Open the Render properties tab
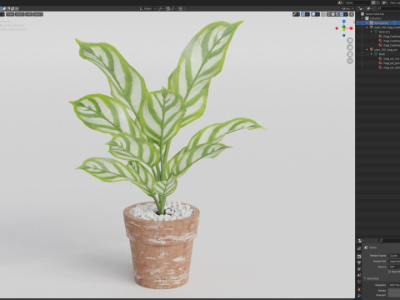Image resolution: width=400 pixels, height=300 pixels. click(359, 257)
